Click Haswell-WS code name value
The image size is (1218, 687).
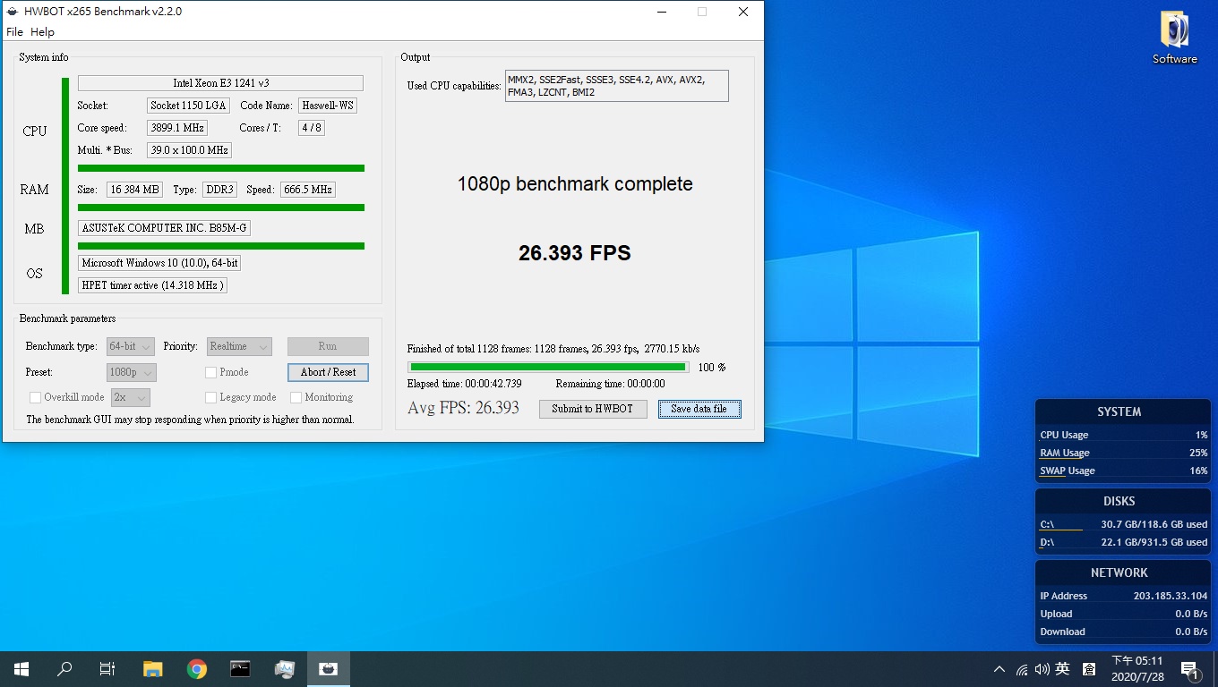328,106
